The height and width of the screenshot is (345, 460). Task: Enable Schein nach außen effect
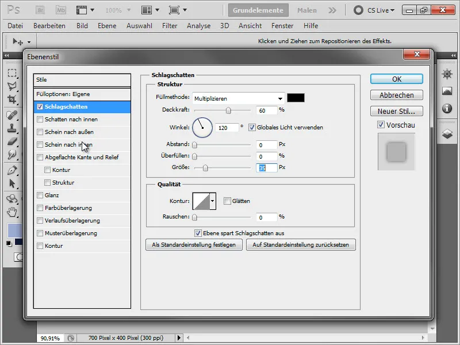40,132
